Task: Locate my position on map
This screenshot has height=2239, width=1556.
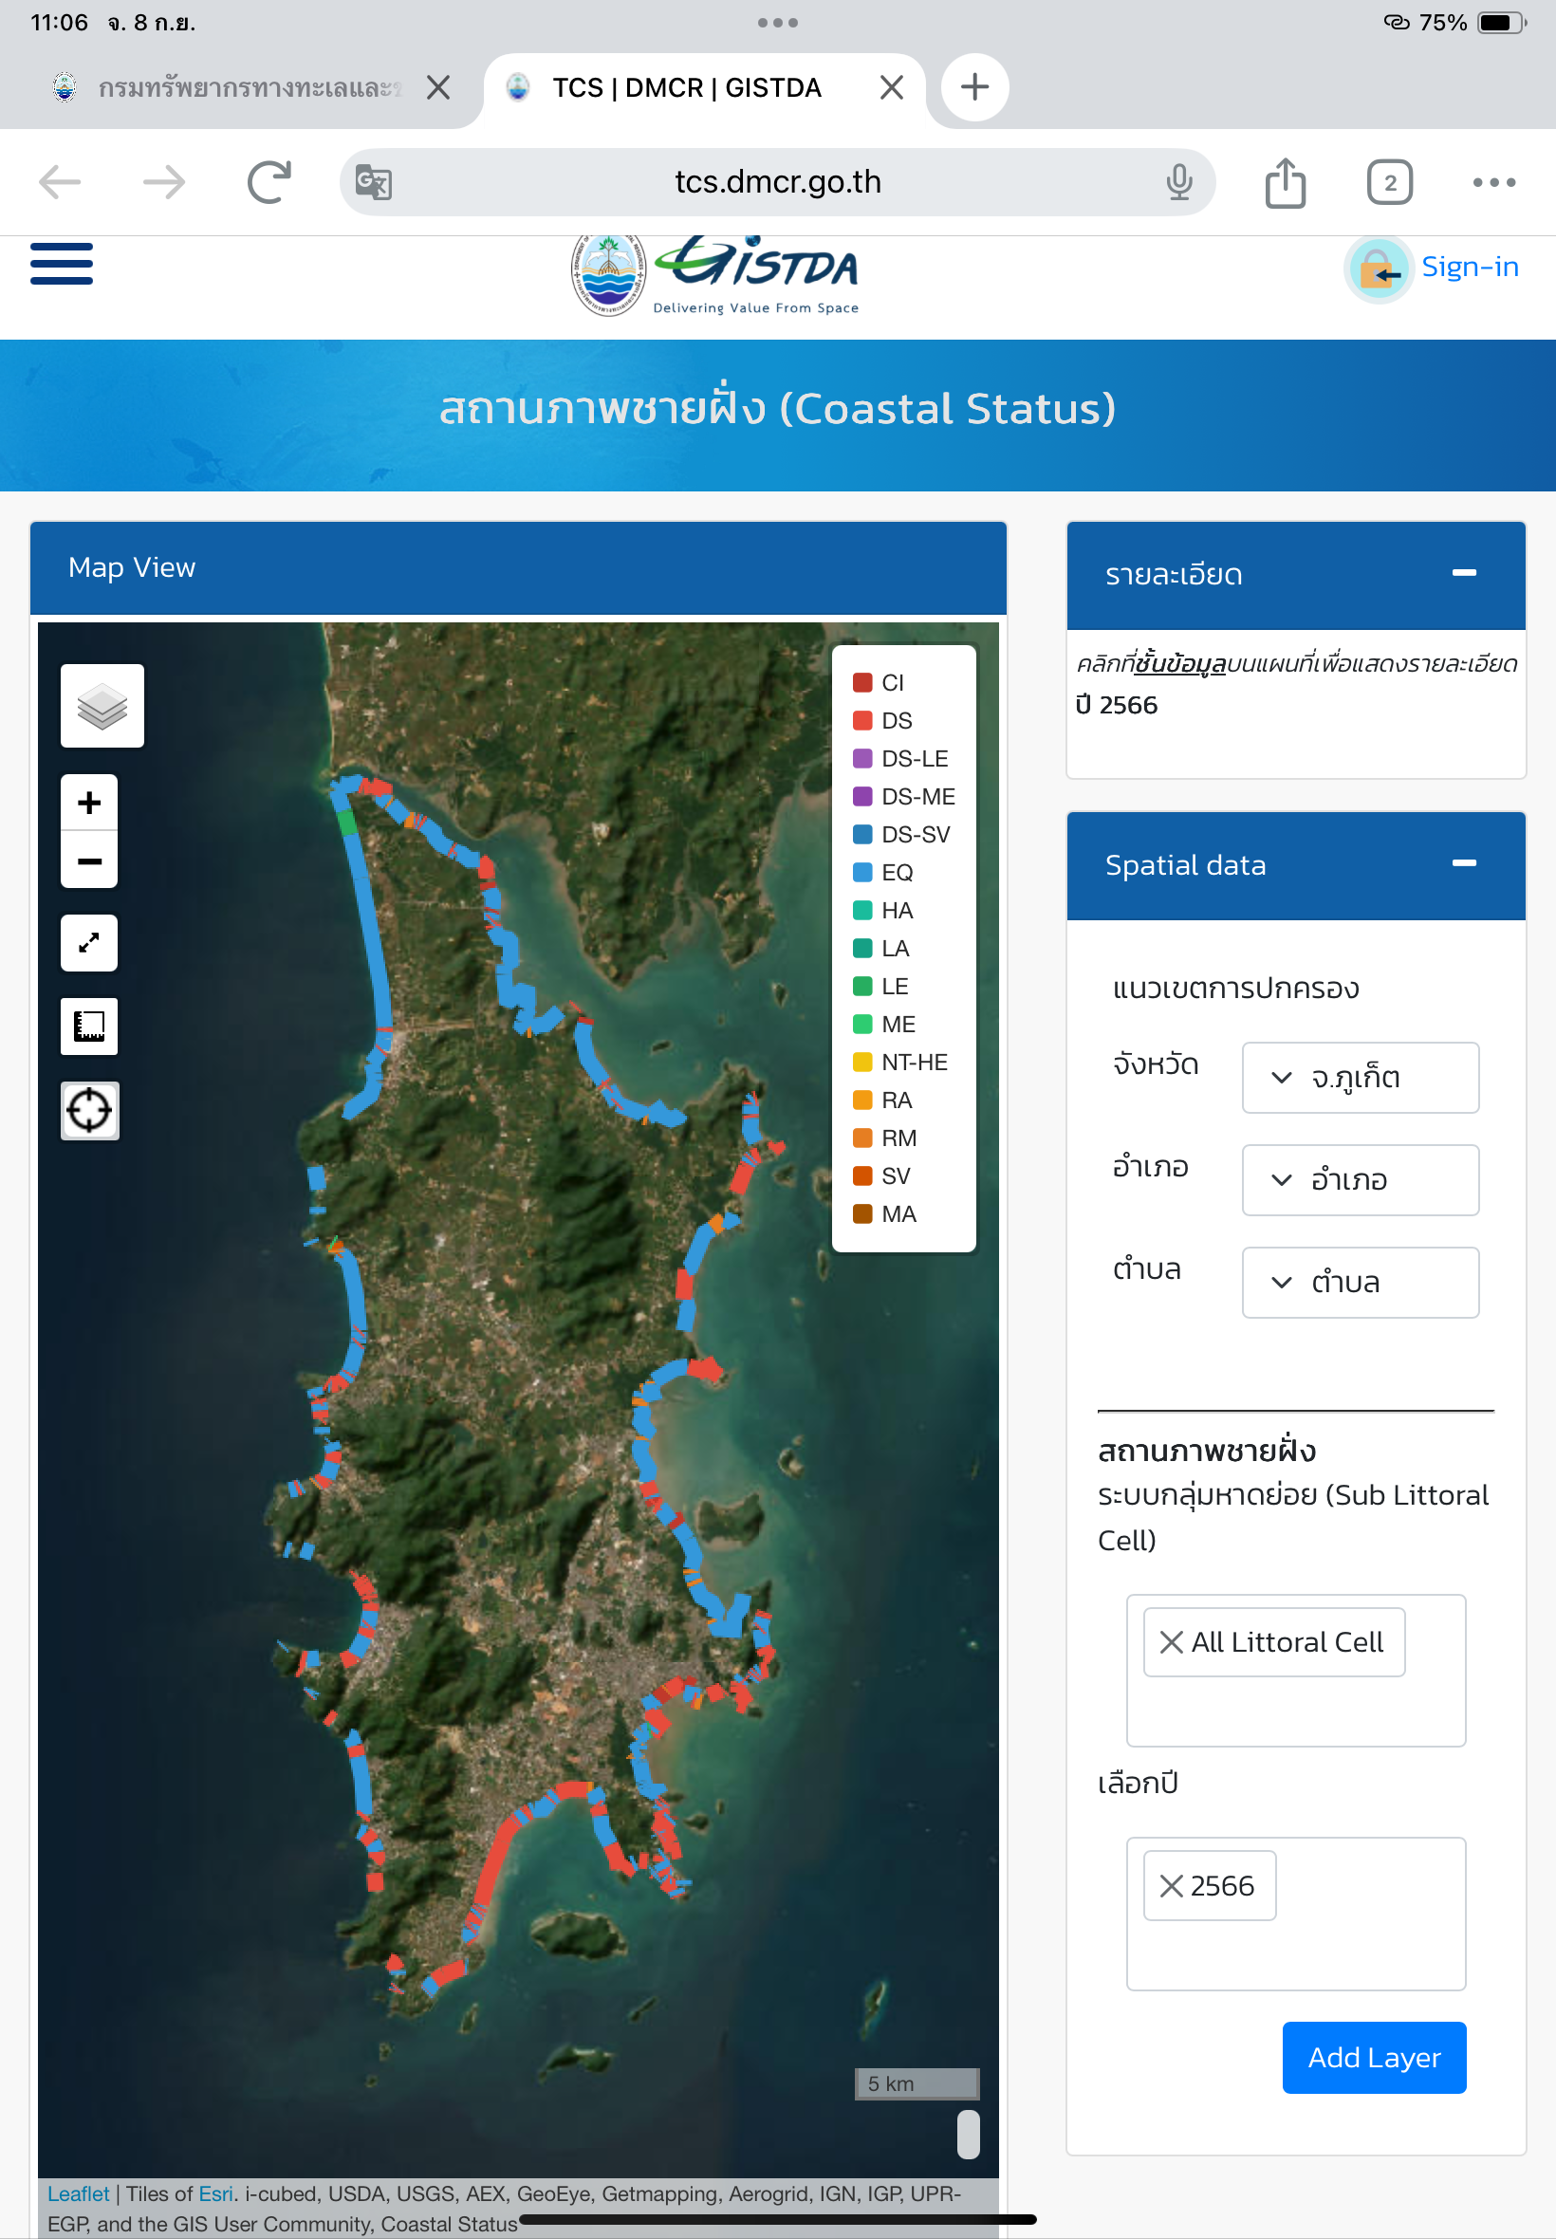Action: point(89,1109)
